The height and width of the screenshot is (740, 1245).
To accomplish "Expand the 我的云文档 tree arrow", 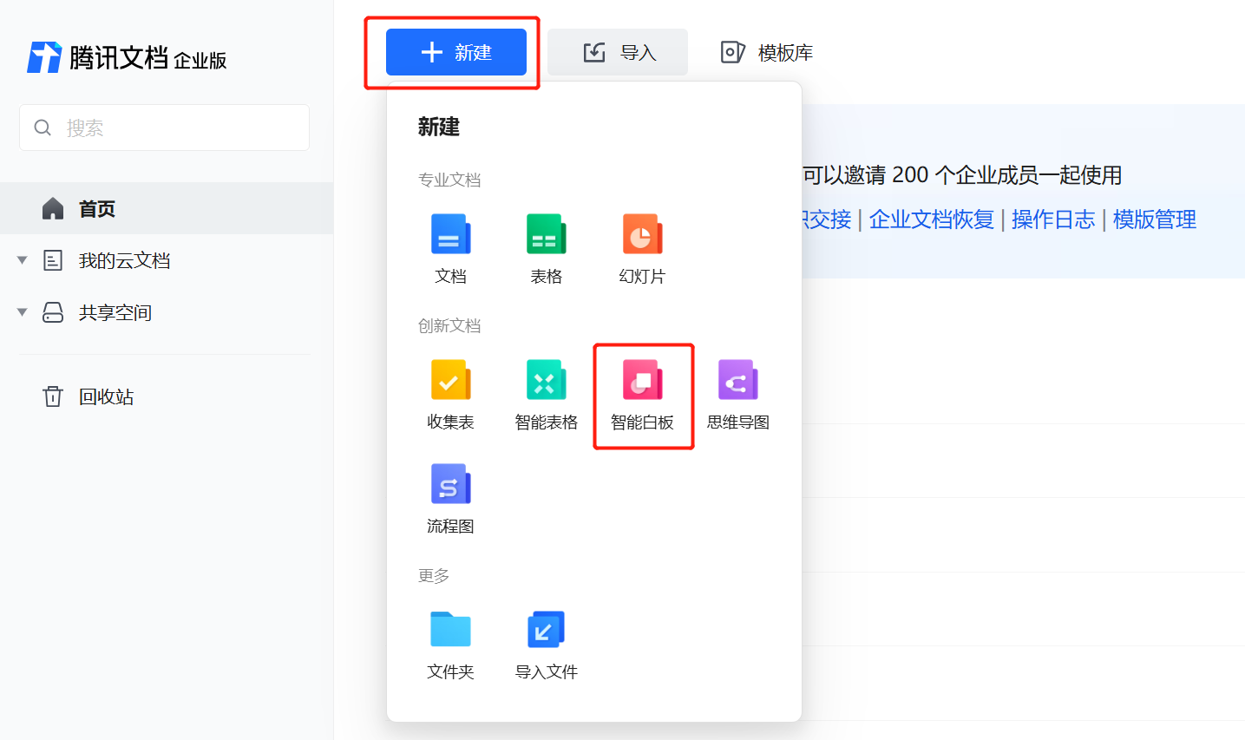I will tap(23, 260).
